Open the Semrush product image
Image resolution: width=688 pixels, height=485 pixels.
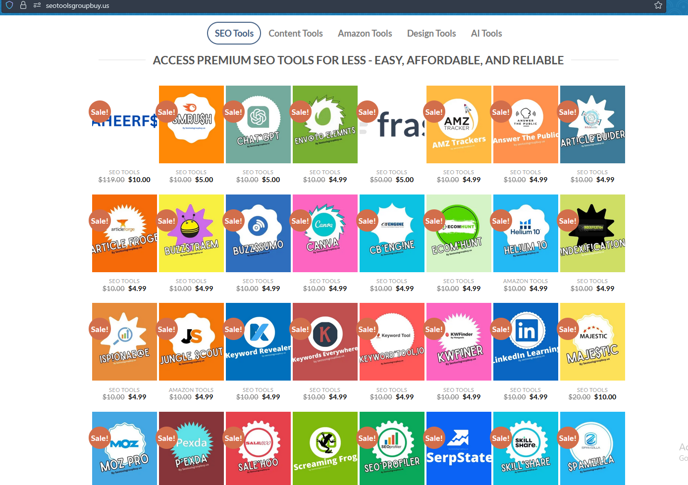[191, 124]
